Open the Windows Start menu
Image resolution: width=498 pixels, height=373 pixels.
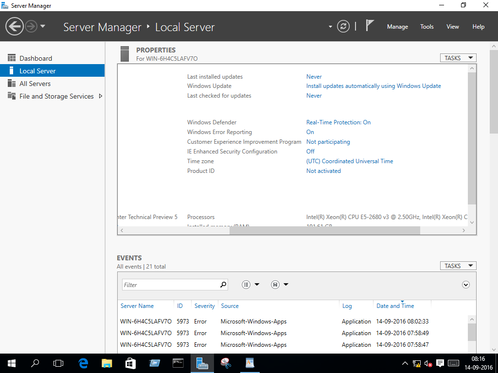tap(12, 363)
